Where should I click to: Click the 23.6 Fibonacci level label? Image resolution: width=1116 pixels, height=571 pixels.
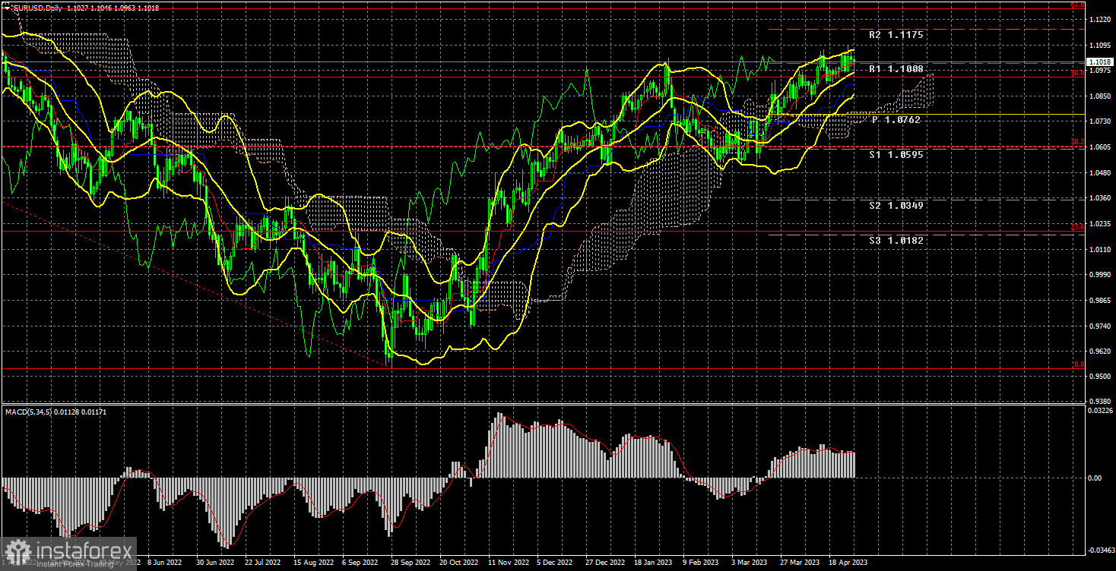tap(1077, 226)
